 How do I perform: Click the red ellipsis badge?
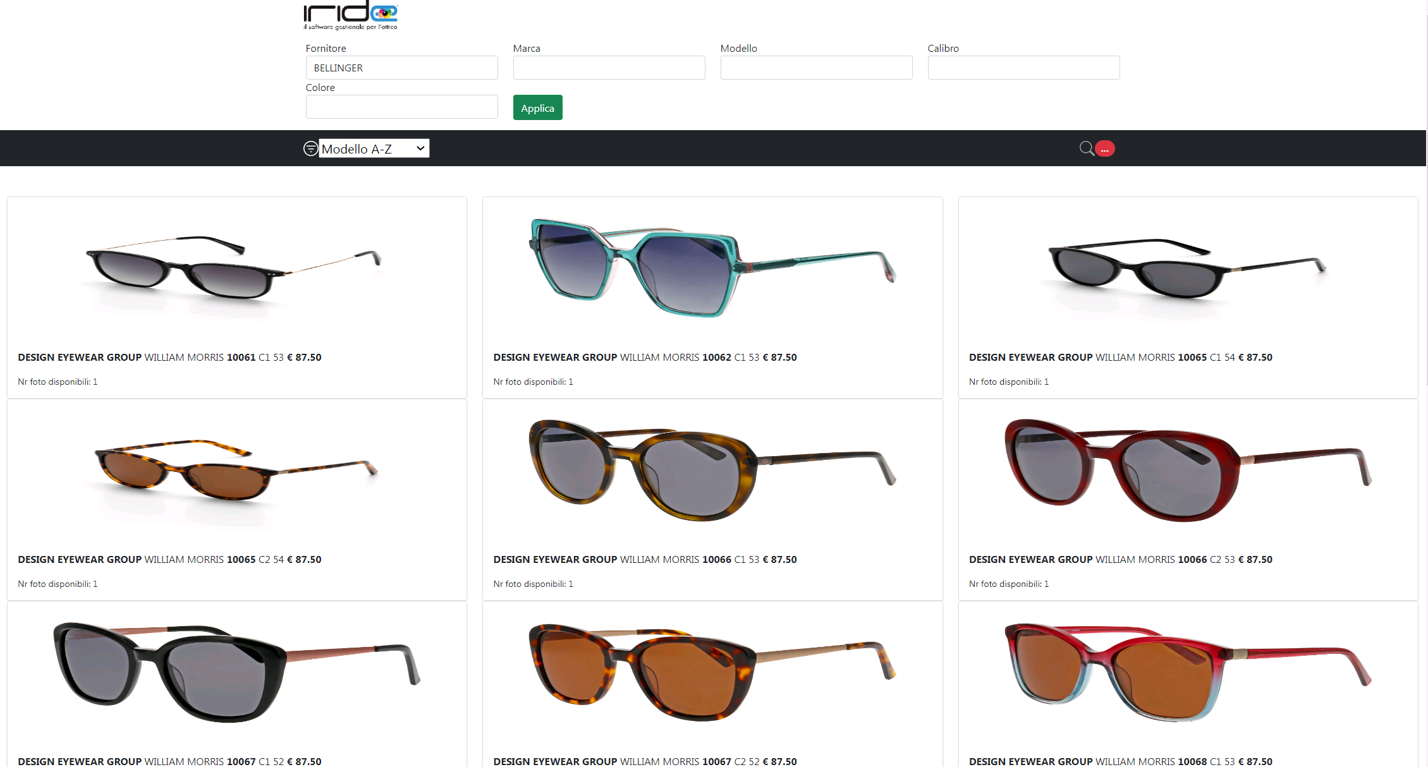pyautogui.click(x=1105, y=149)
